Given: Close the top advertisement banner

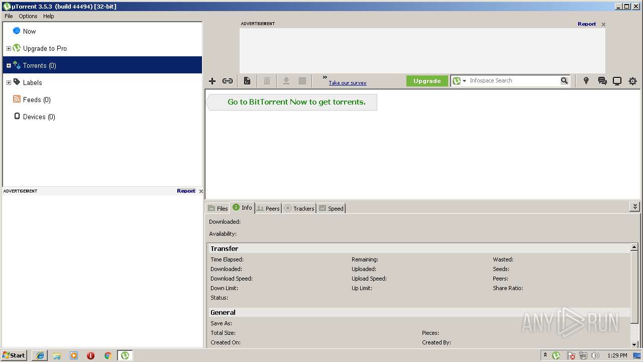Looking at the screenshot, I should pyautogui.click(x=603, y=24).
